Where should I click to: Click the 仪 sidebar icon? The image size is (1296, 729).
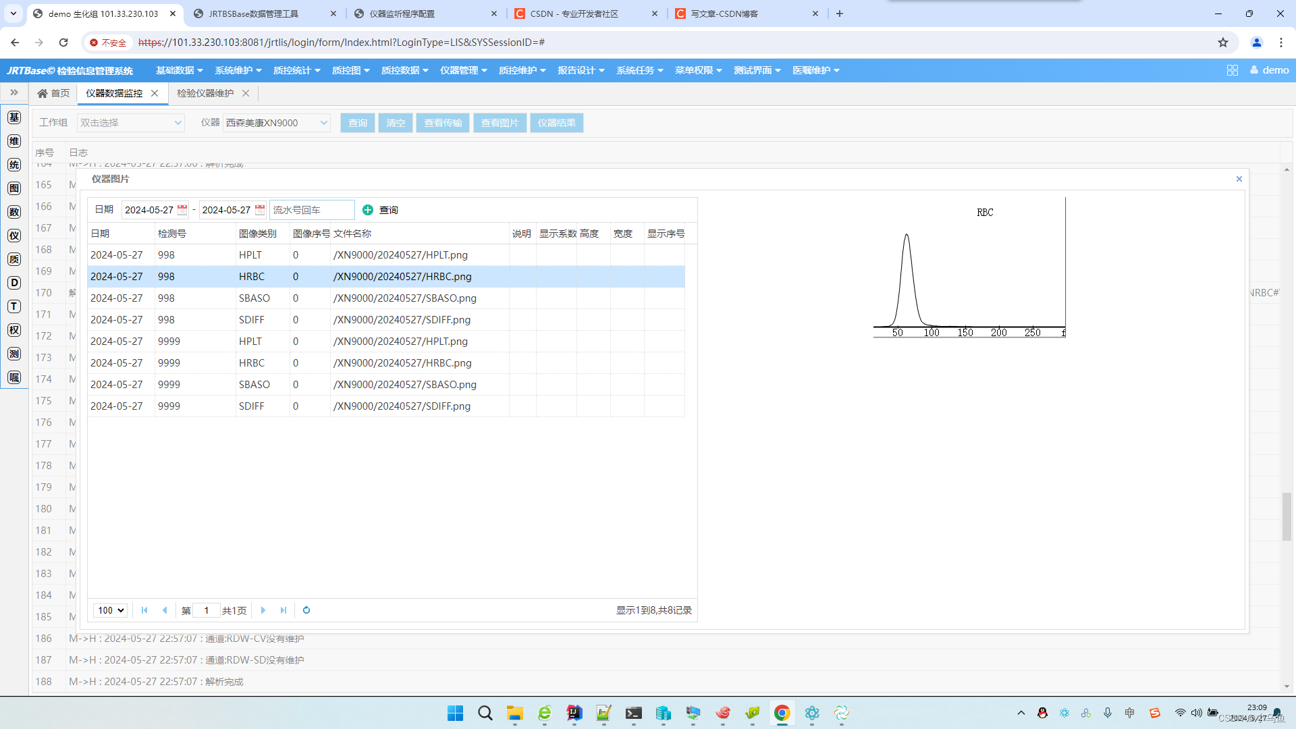pyautogui.click(x=14, y=236)
